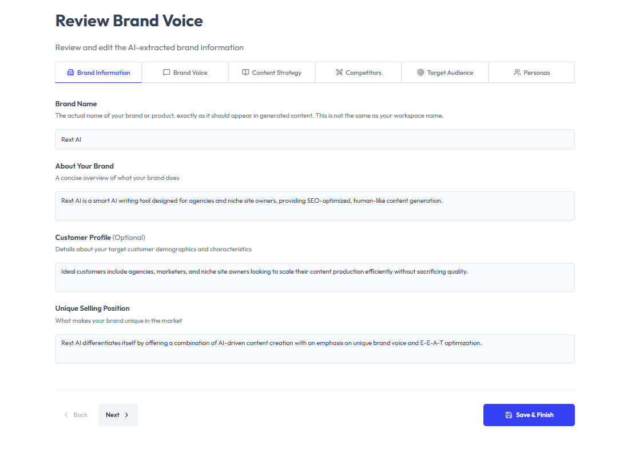Image resolution: width=643 pixels, height=457 pixels.
Task: Edit the Customer Profile text area
Action: pyautogui.click(x=315, y=277)
